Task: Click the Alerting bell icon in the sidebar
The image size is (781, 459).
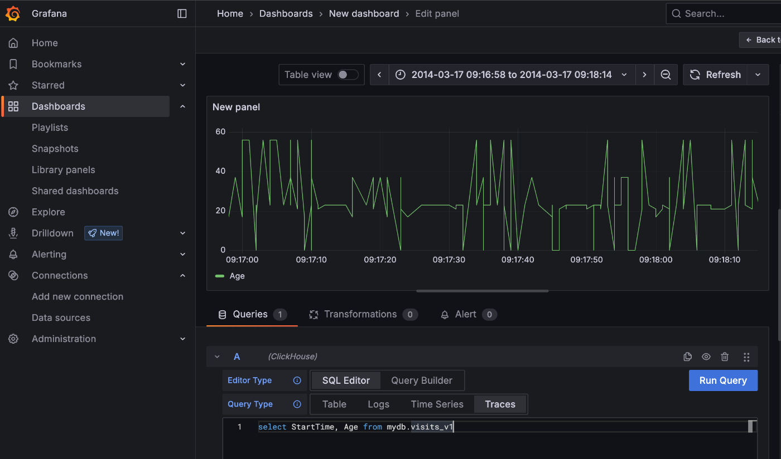Action: coord(13,255)
